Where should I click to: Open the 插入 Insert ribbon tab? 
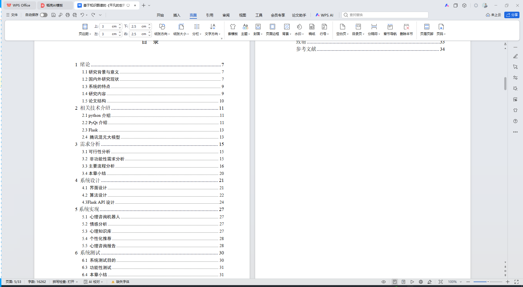(177, 15)
